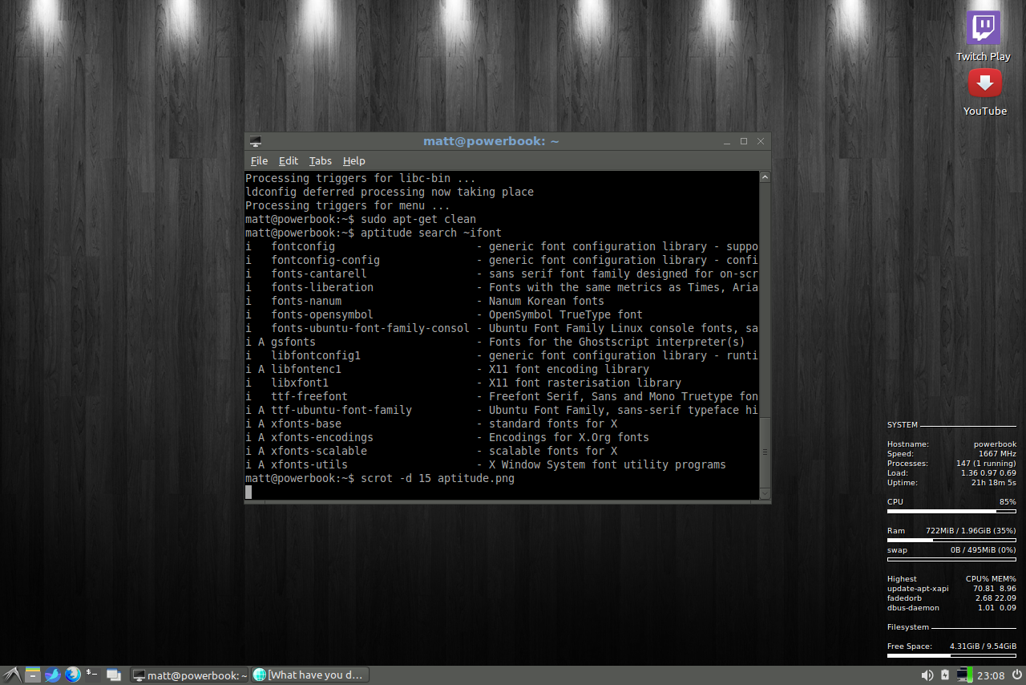This screenshot has height=685, width=1026.
Task: Open the YouTube desktop shortcut
Action: pyautogui.click(x=984, y=83)
